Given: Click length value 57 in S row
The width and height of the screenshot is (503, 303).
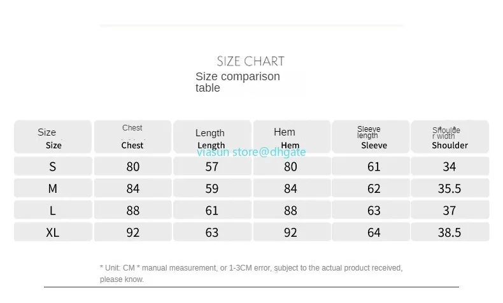Looking at the screenshot, I should click(x=212, y=166).
